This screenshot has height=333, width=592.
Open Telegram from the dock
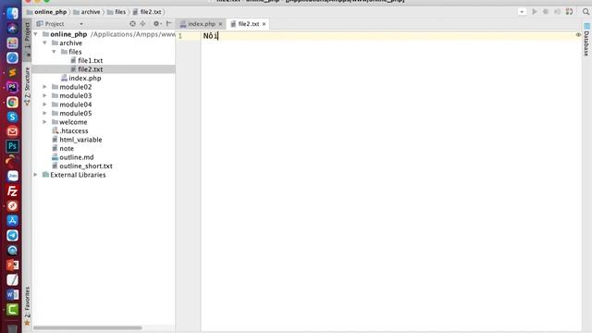point(12,235)
